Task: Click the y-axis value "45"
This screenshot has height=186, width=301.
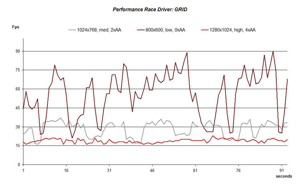Action: click(x=18, y=108)
